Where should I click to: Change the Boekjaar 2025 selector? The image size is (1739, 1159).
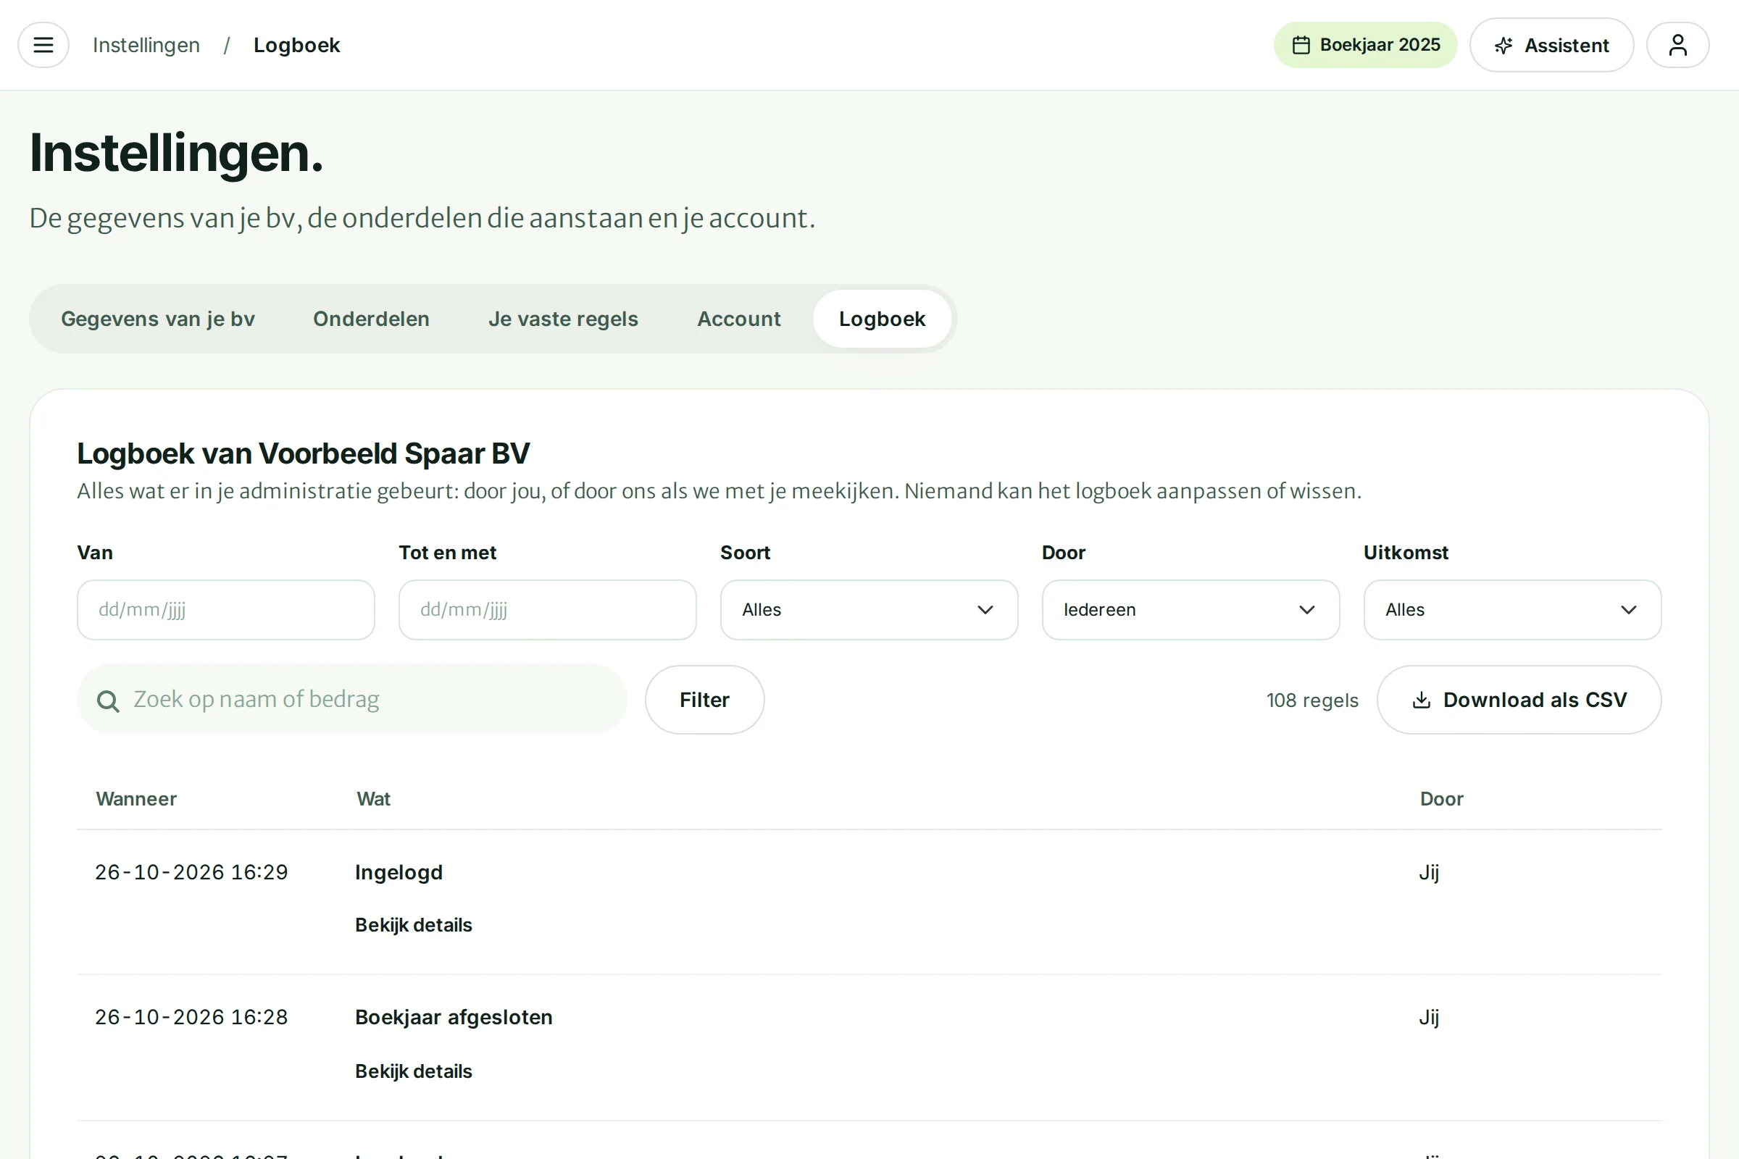[x=1365, y=45]
